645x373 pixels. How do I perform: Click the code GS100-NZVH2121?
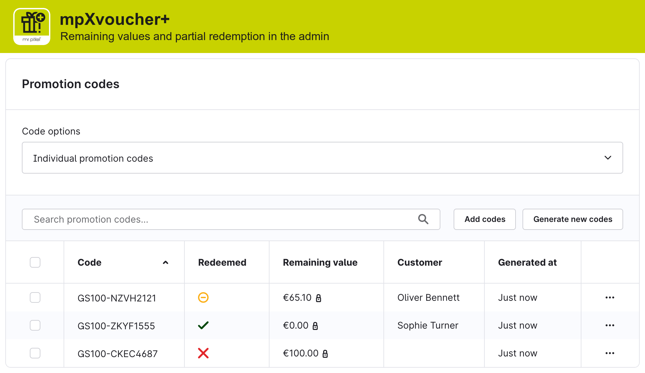tap(117, 298)
